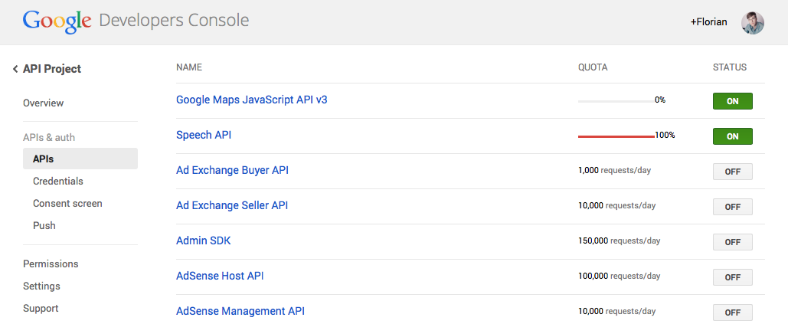Click the Google logo
788x324 pixels.
57,21
